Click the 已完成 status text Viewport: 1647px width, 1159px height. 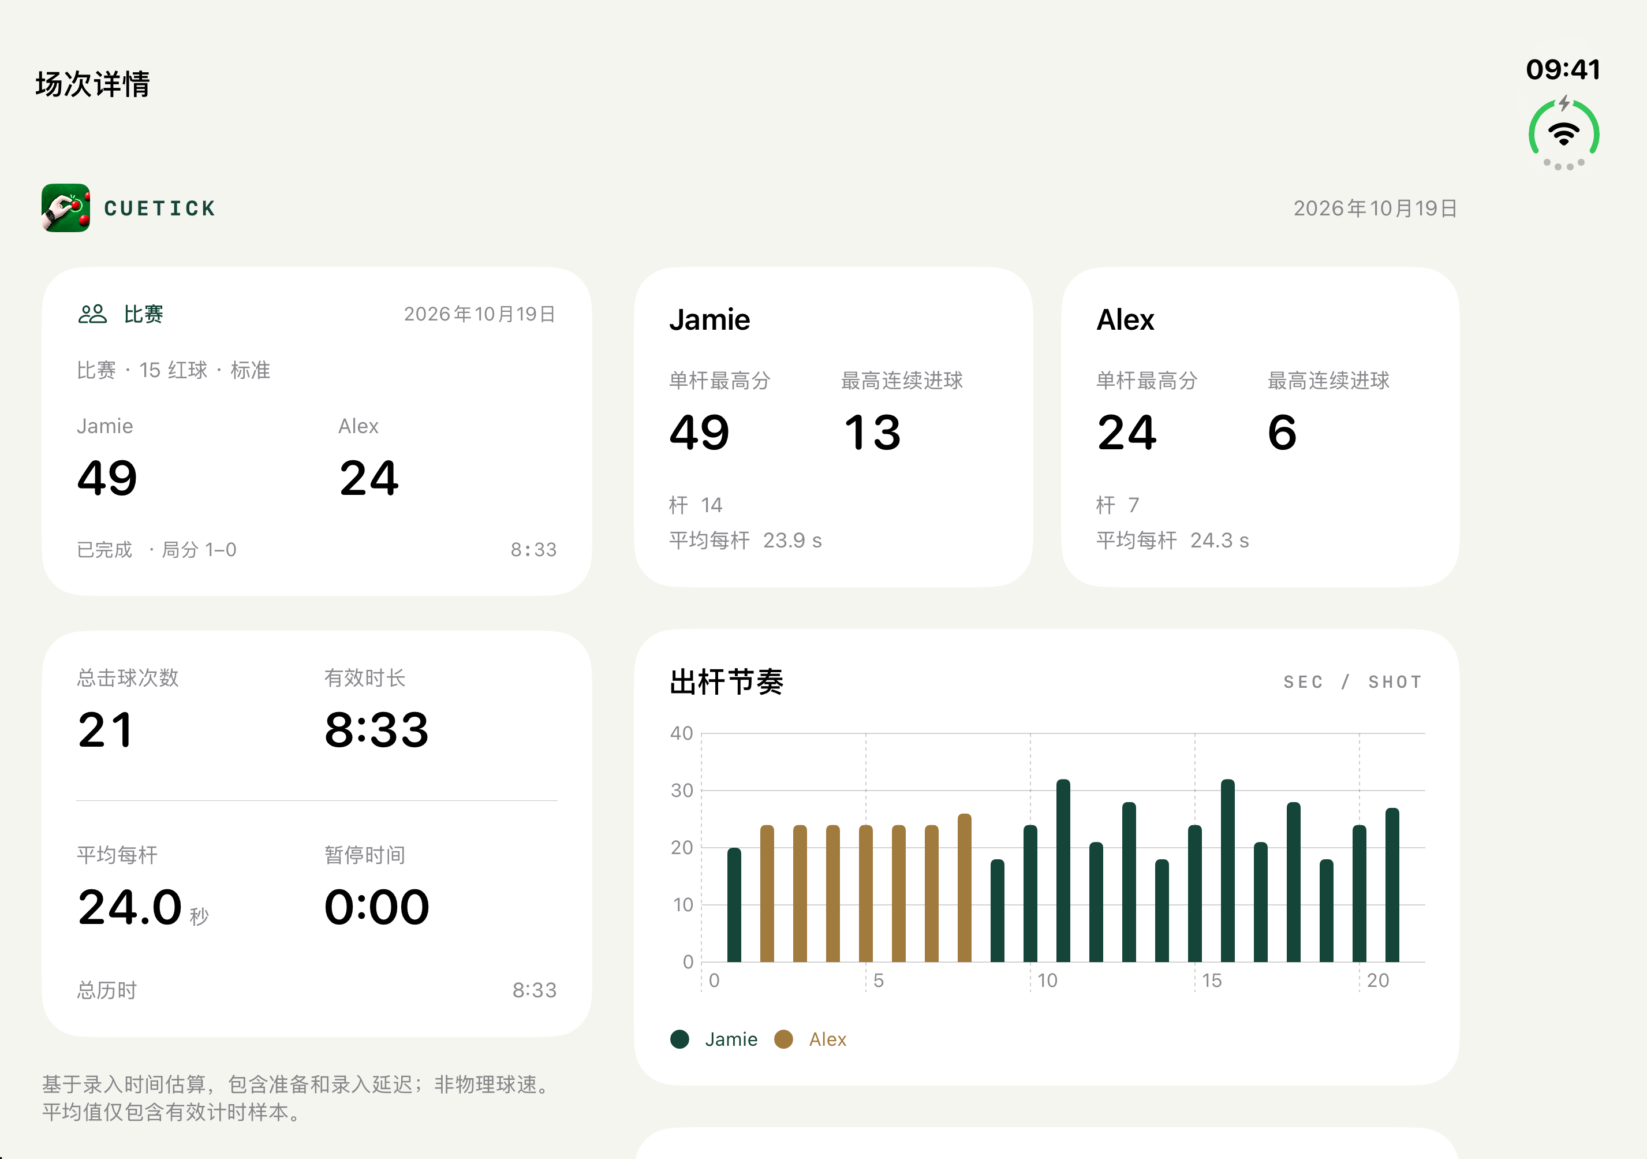tap(104, 550)
